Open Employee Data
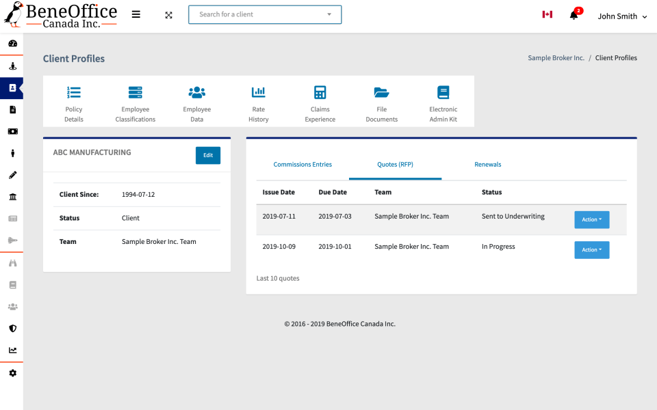The width and height of the screenshot is (657, 410). [x=196, y=101]
